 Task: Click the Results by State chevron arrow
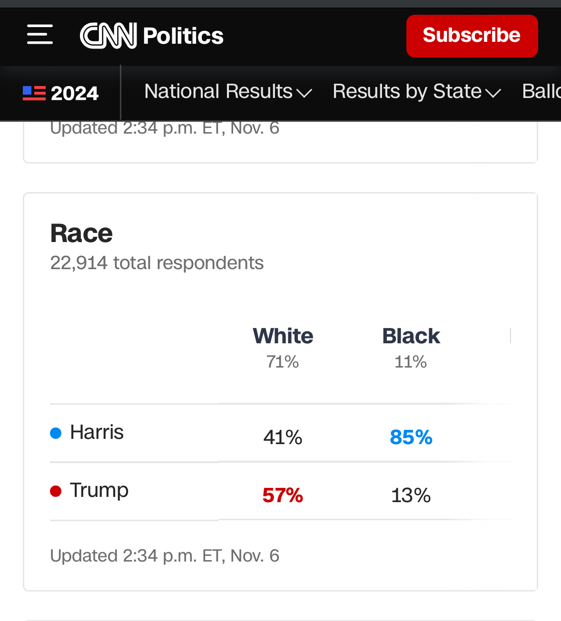[493, 93]
